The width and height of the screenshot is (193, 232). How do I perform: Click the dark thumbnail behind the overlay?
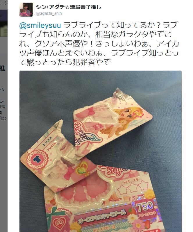tap(4, 23)
